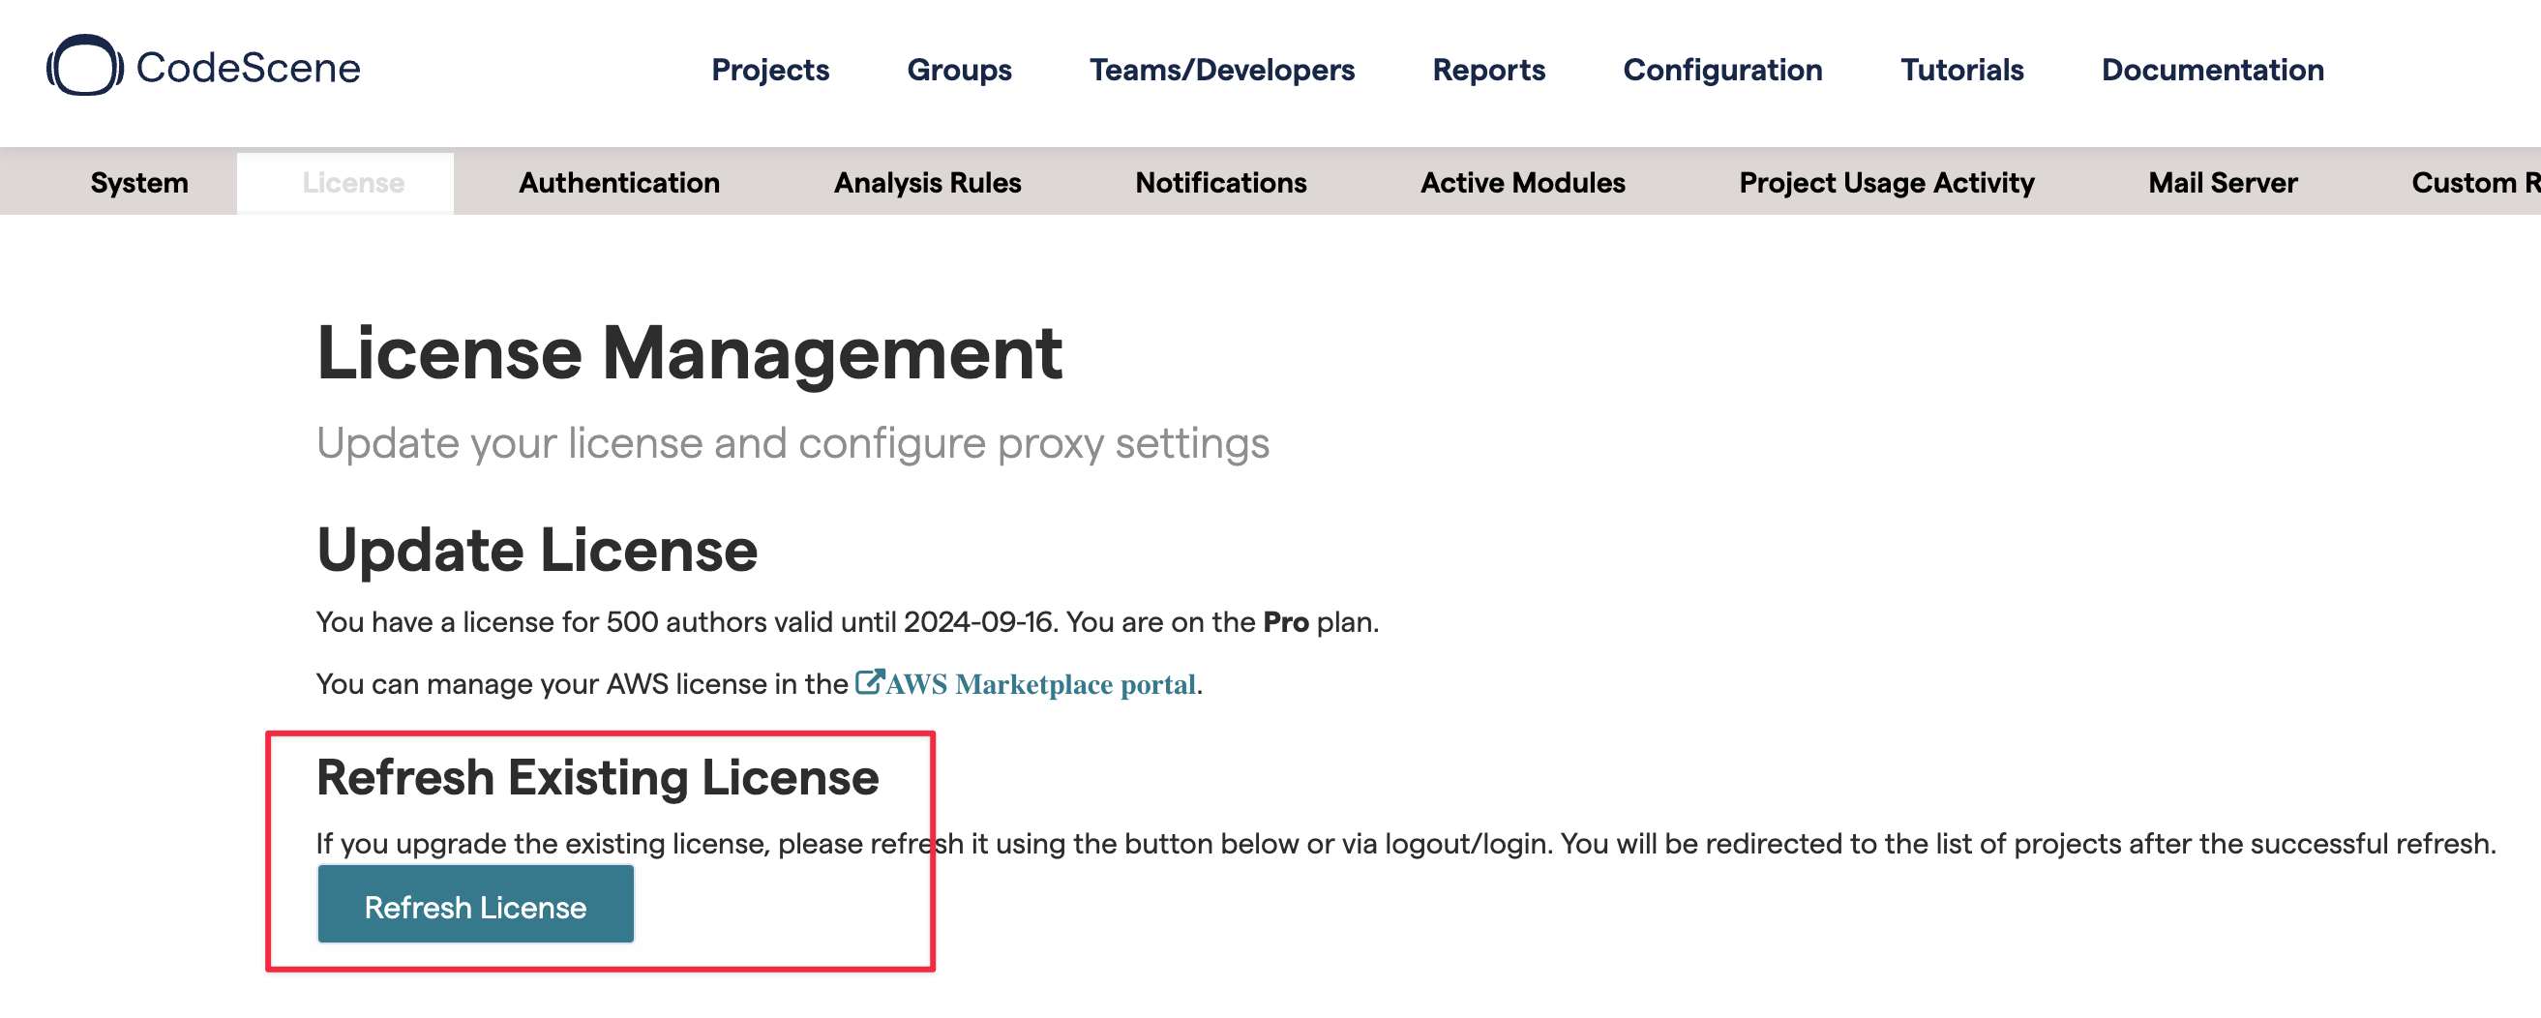Switch to the Mail Server tab
The image size is (2541, 1018).
pyautogui.click(x=2223, y=184)
